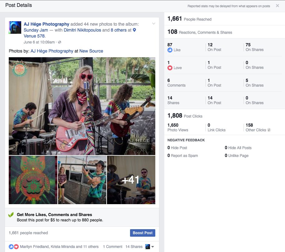Click the 0 Unlike Page stat
The width and height of the screenshot is (285, 252).
[236, 156]
